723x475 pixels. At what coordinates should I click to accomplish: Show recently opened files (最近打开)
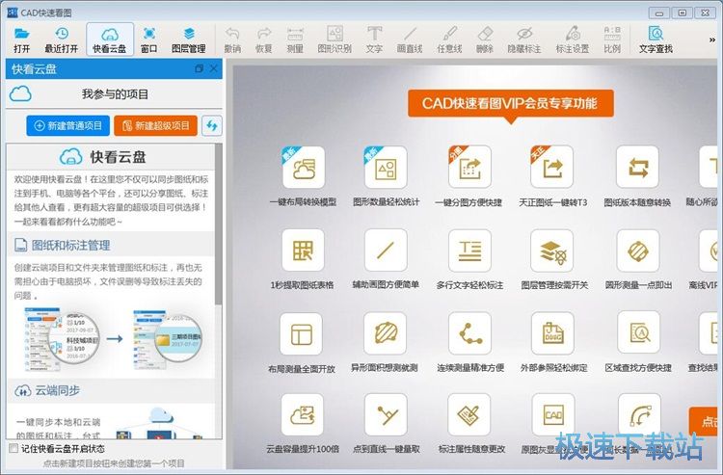[x=62, y=40]
